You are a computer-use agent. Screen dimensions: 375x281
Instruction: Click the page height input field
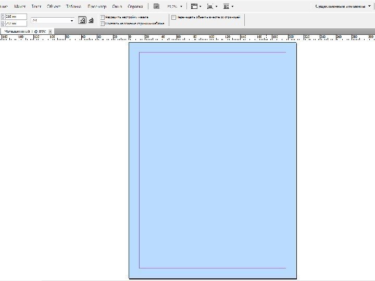[x=16, y=23]
